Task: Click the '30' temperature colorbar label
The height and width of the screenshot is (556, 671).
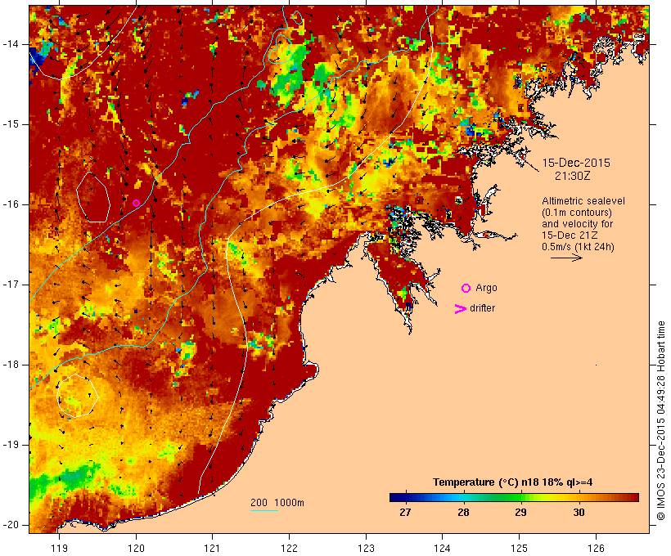Action: [x=579, y=512]
